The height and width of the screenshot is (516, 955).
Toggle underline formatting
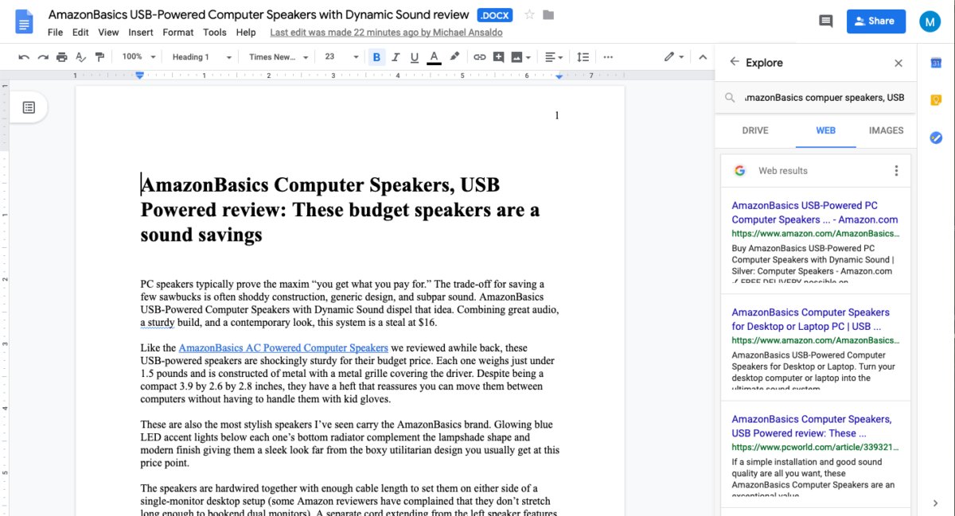[x=414, y=57]
